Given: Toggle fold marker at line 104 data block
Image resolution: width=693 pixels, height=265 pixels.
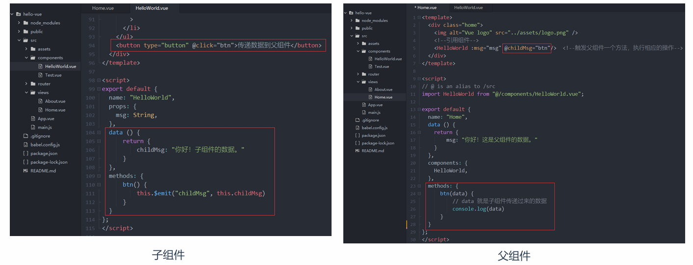Looking at the screenshot, I should click(99, 132).
